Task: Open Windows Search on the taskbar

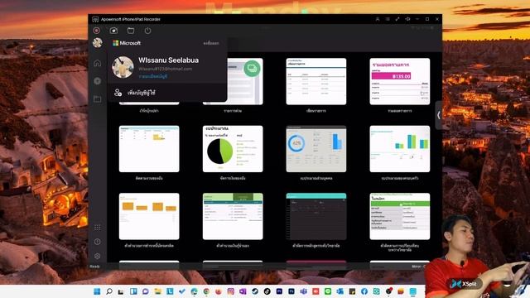Action: coord(108,291)
